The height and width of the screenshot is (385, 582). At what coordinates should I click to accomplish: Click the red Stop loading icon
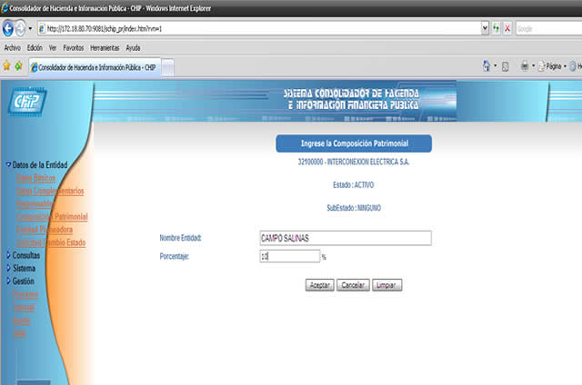click(507, 28)
